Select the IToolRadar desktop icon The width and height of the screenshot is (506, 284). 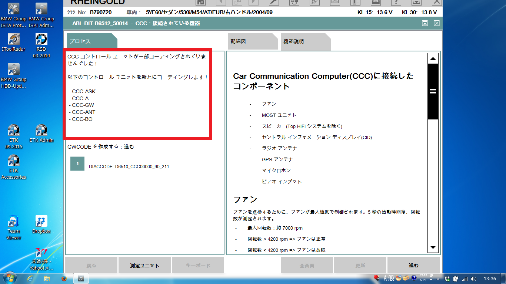click(x=14, y=43)
